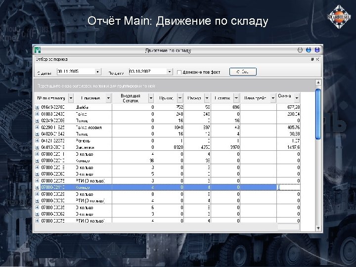Screen dimensions: 356x267
Task: Open the filter dropdown for 'Сумма' column
Action: (297, 98)
